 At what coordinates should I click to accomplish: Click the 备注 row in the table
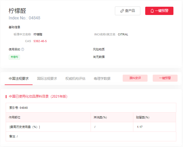coord(13,136)
